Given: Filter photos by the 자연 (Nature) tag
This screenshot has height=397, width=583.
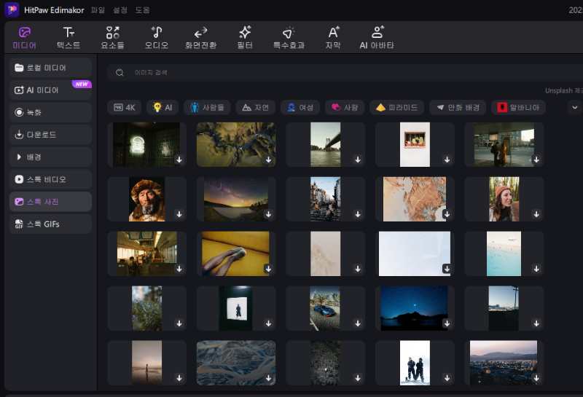Looking at the screenshot, I should pyautogui.click(x=255, y=107).
